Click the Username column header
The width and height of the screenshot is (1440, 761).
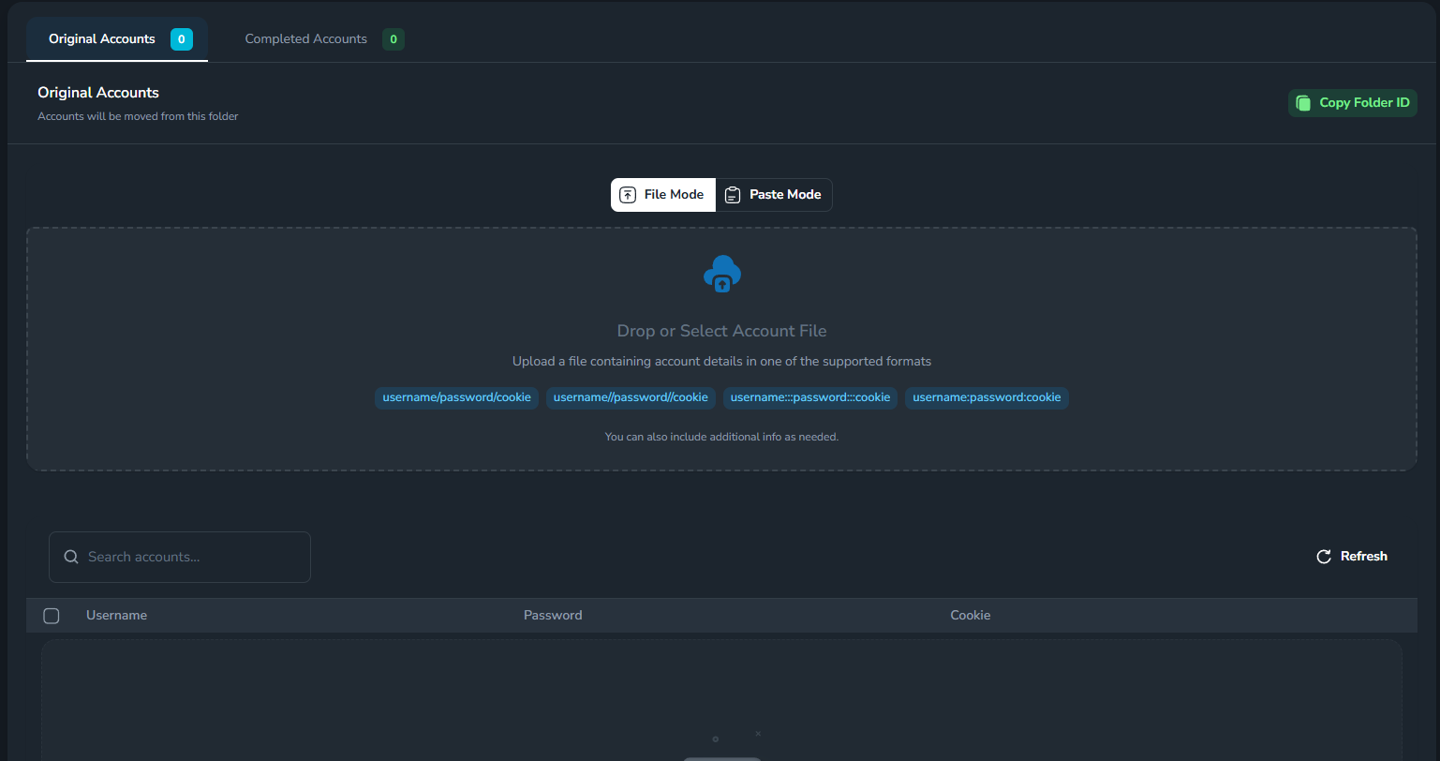coord(116,616)
